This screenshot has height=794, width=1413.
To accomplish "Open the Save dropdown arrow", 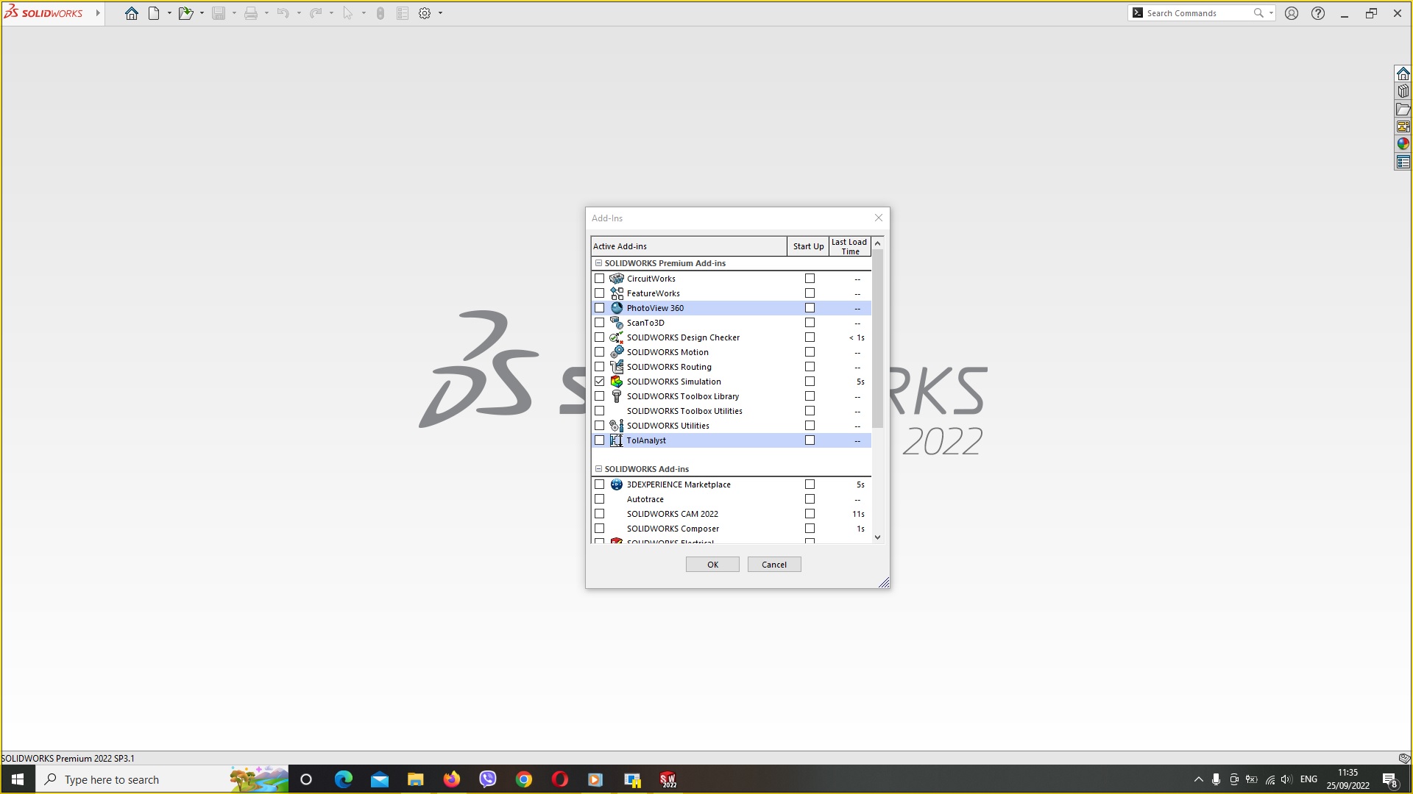I will click(x=234, y=13).
